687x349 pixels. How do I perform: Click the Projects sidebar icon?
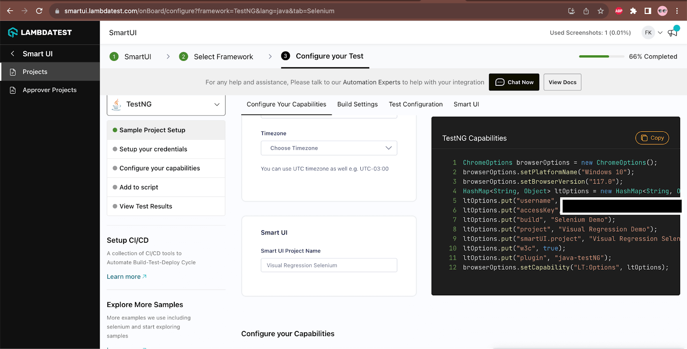click(x=13, y=72)
